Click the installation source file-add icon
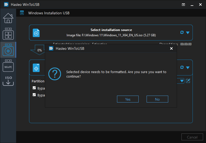206x143 pixels. (36, 33)
